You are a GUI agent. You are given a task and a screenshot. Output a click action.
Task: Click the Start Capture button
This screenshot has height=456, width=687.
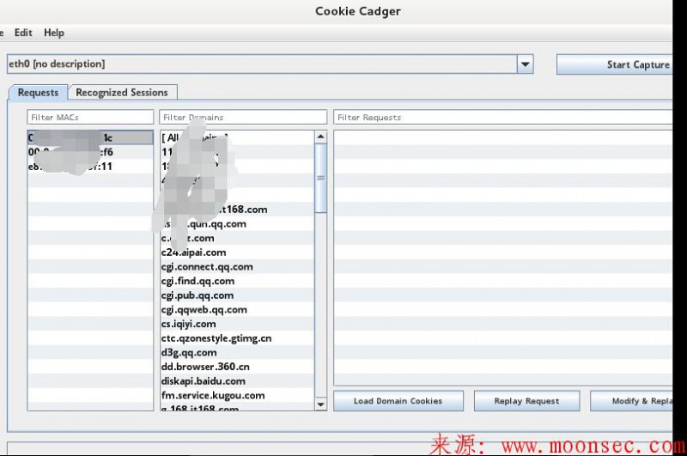[614, 64]
